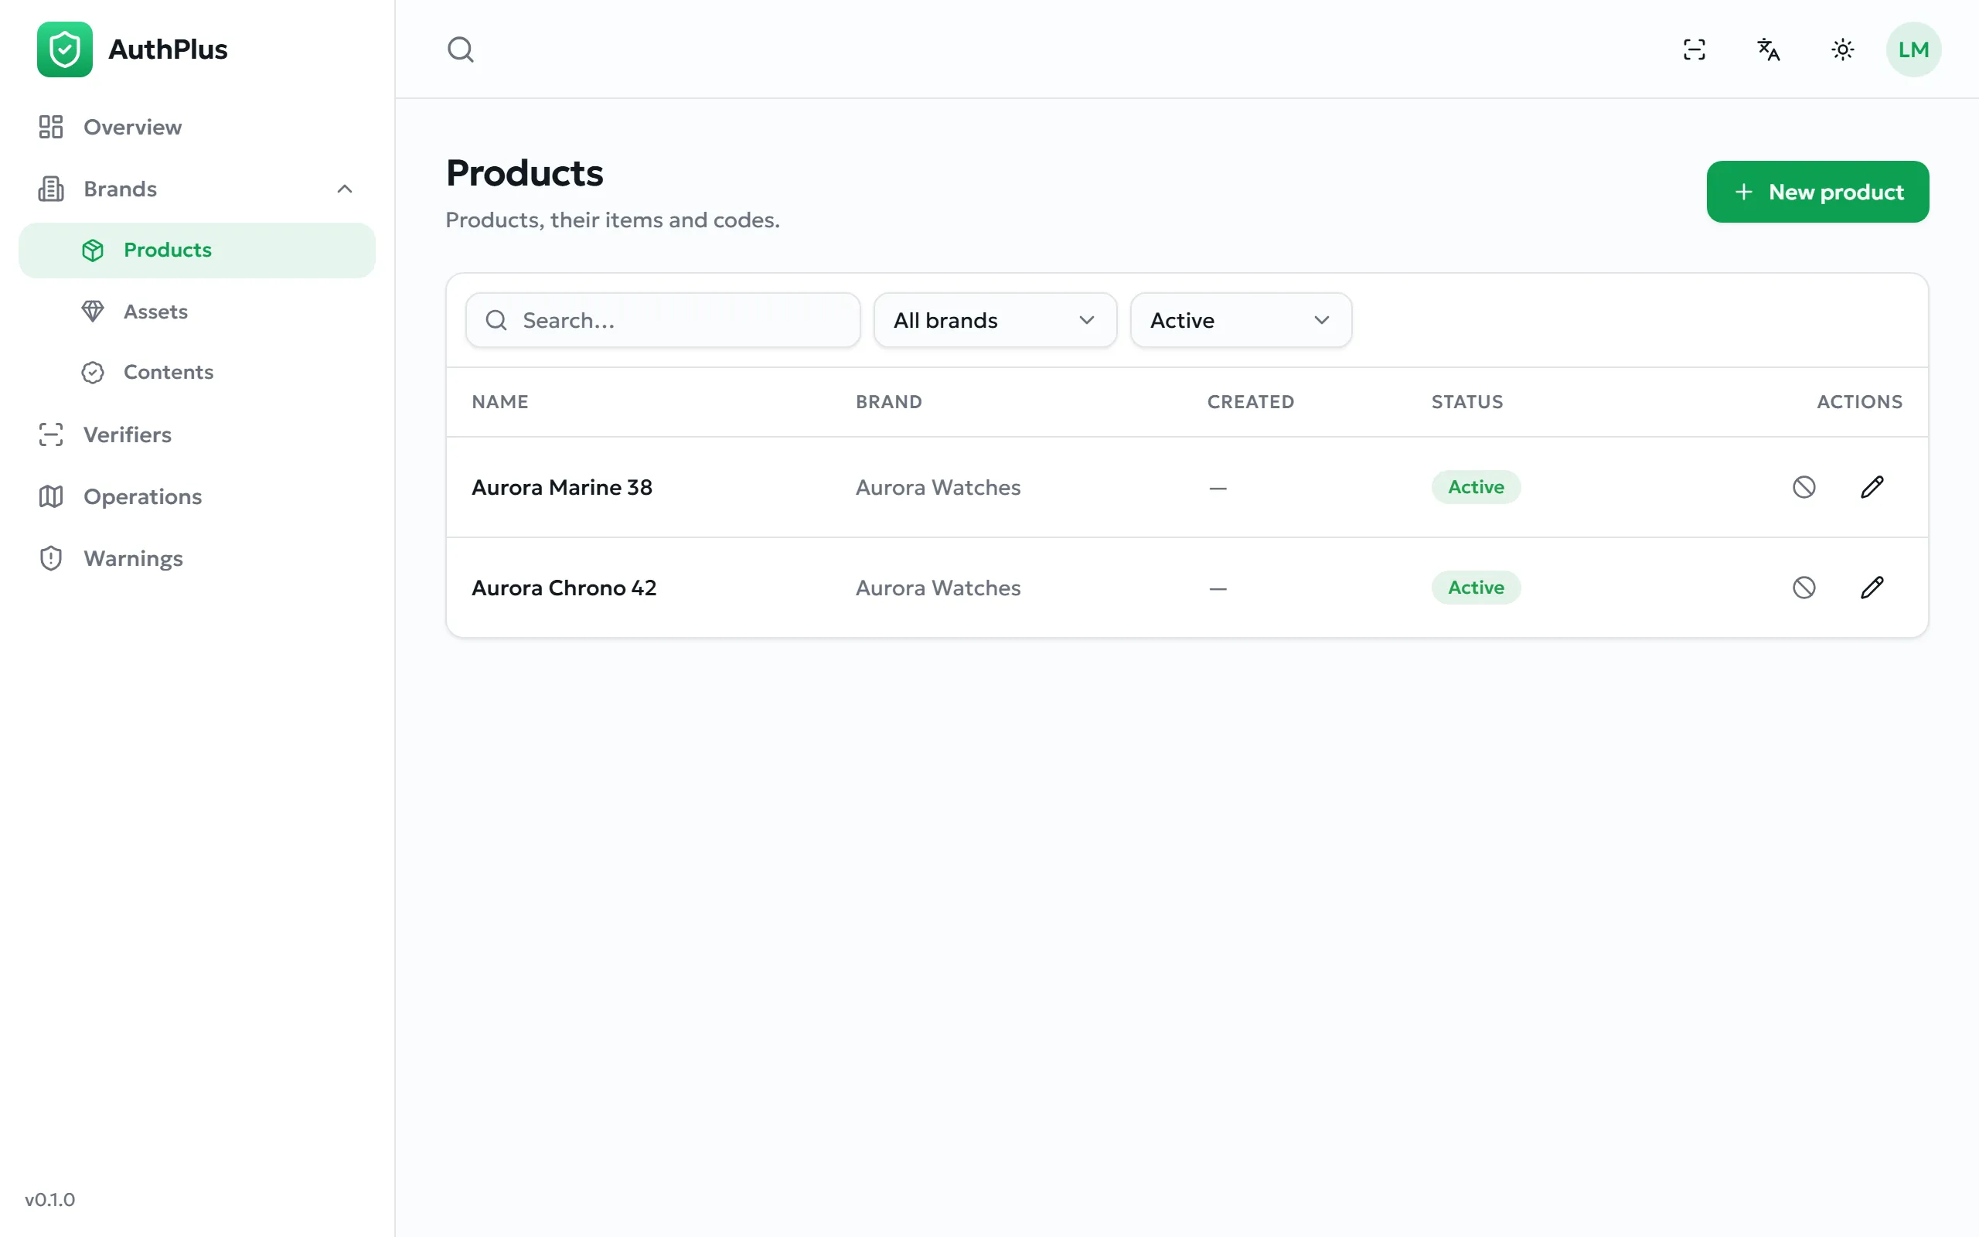Click the CREATED column header

[1250, 402]
